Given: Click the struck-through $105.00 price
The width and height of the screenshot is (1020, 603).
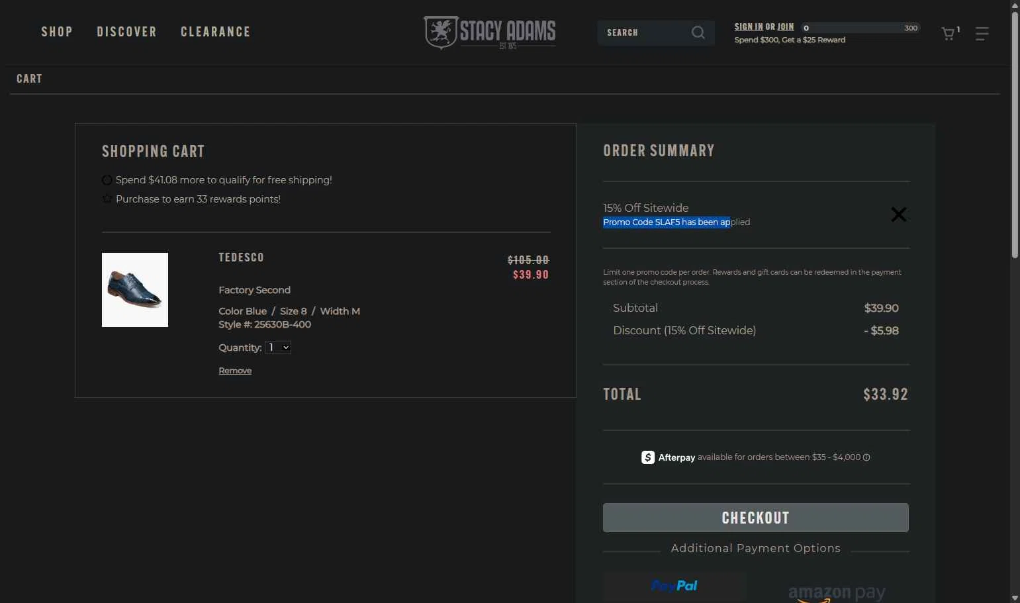Looking at the screenshot, I should click(x=528, y=260).
